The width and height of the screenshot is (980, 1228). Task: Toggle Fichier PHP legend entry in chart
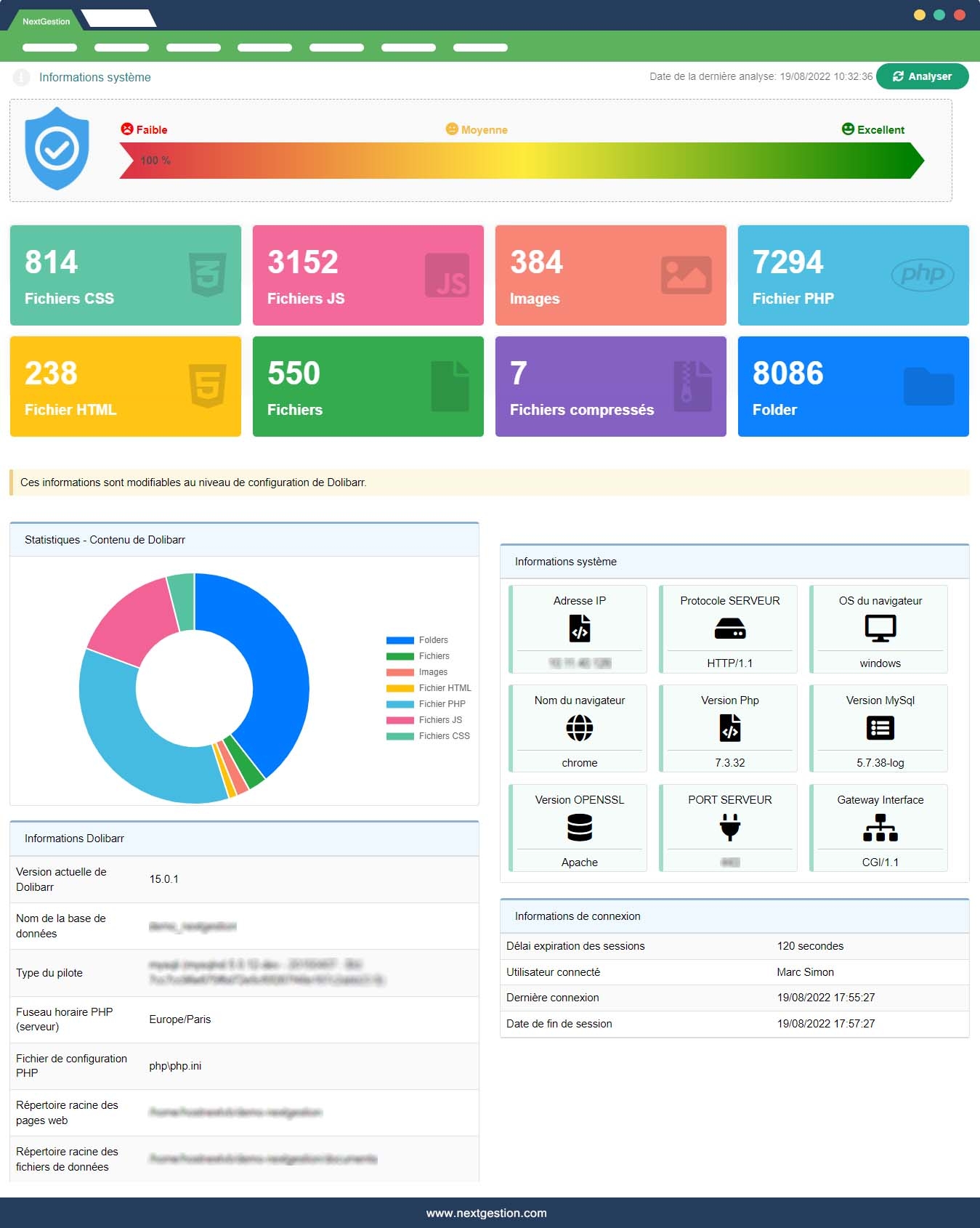click(426, 704)
